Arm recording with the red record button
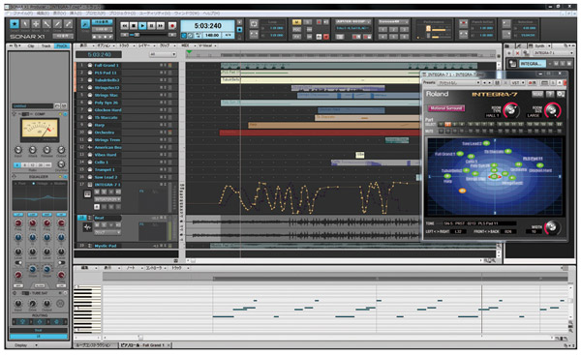The width and height of the screenshot is (581, 355). pos(172,25)
